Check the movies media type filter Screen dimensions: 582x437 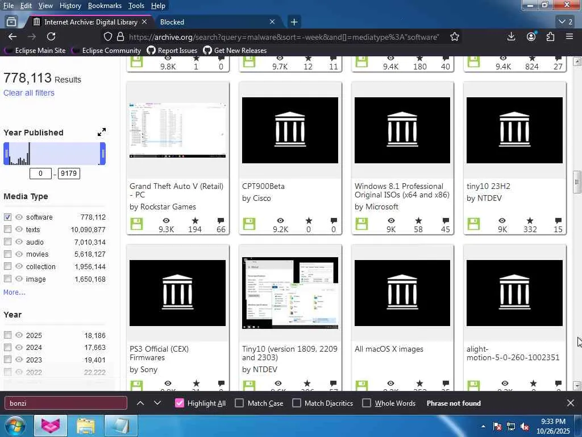point(7,254)
